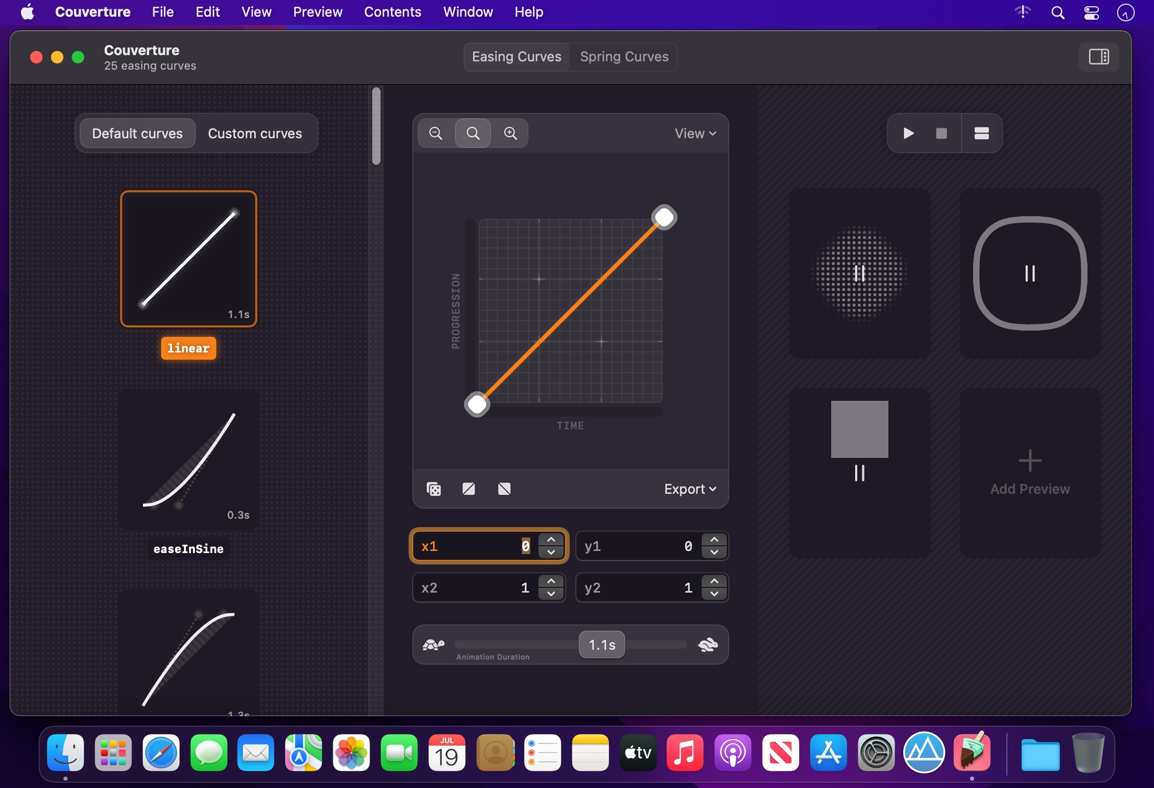Open the View dropdown menu
1154x788 pixels.
coord(695,134)
